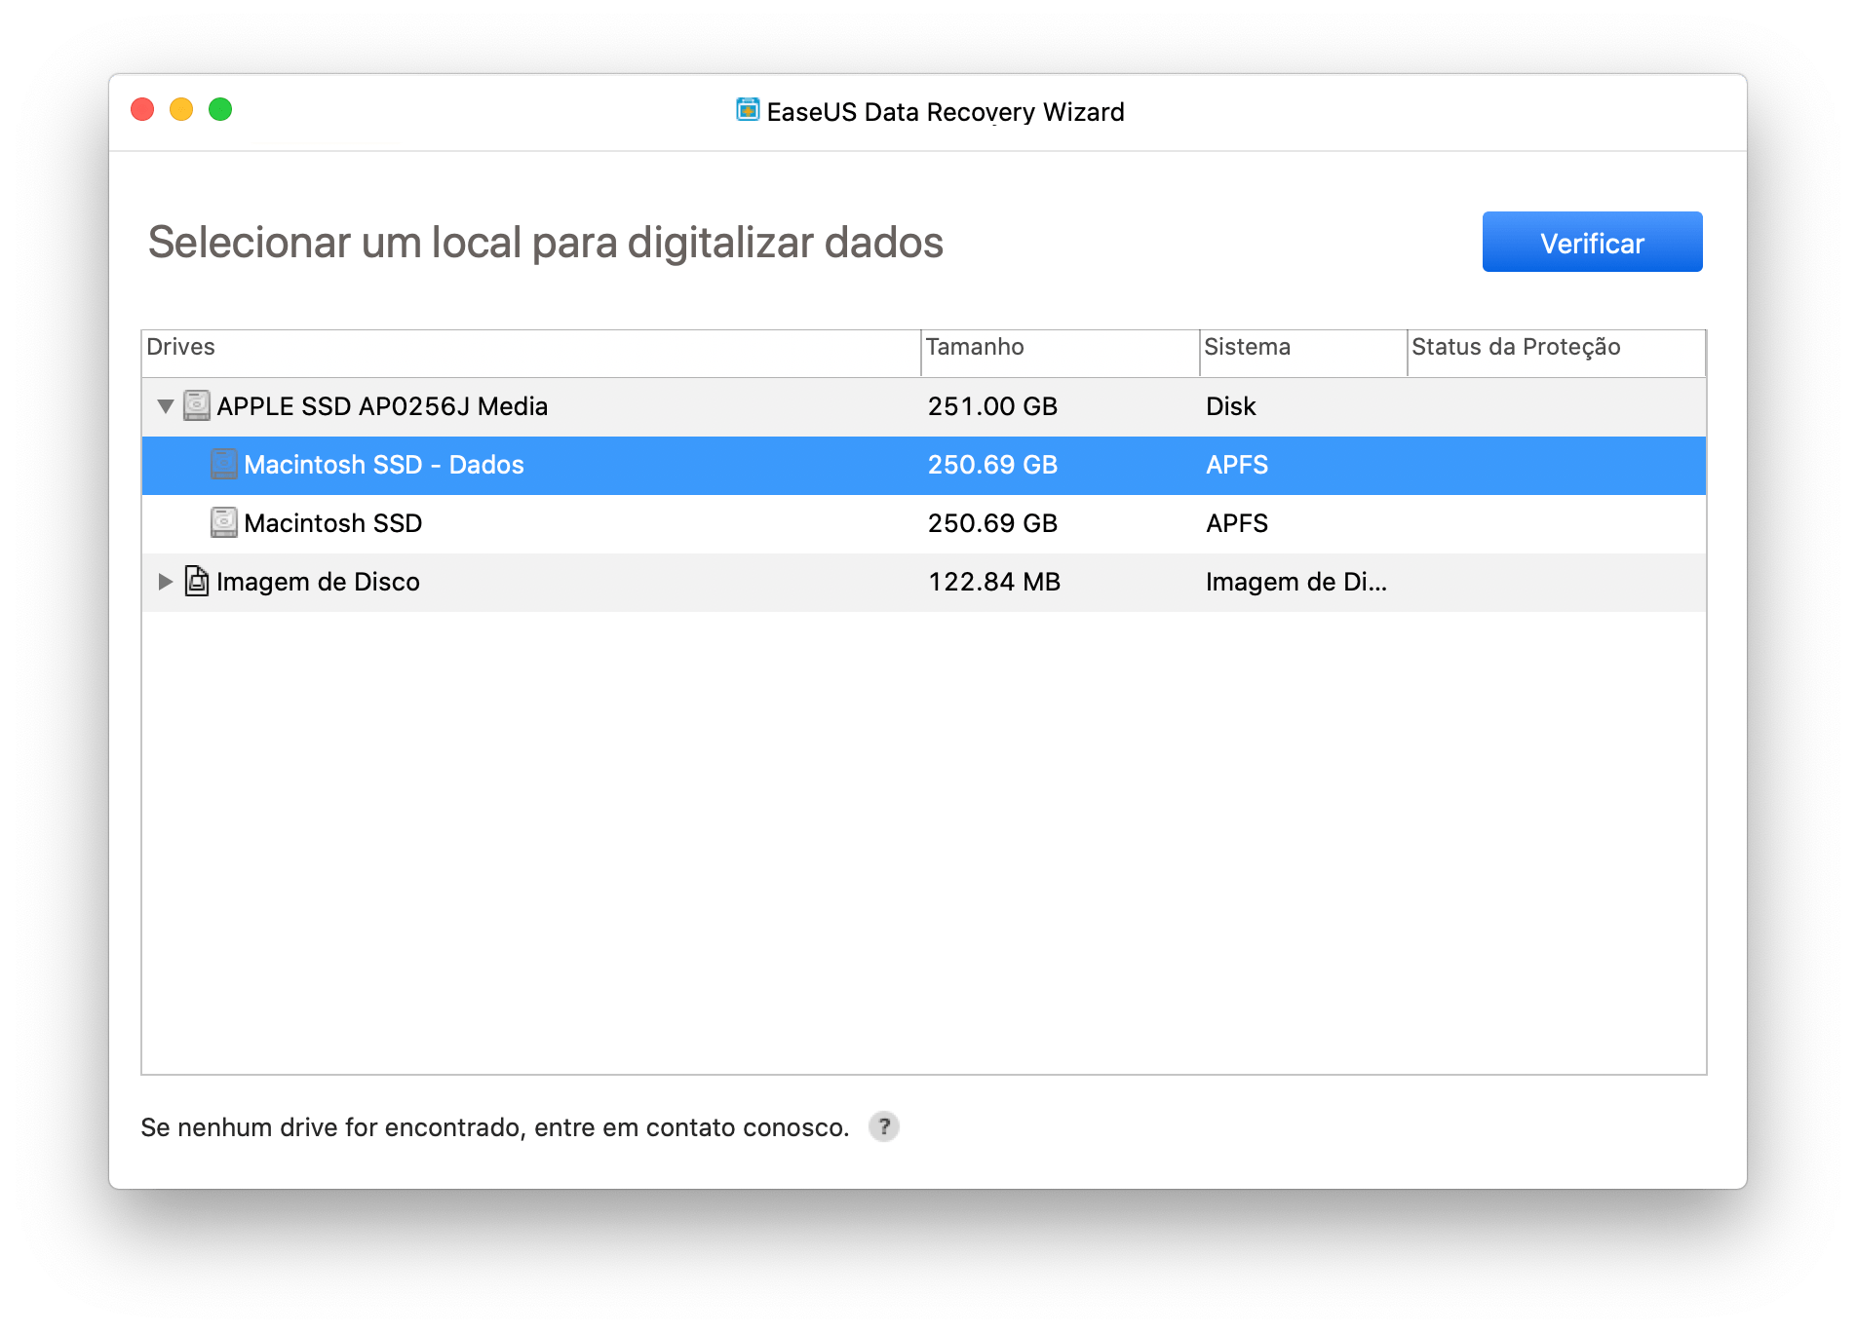Click the Status da Proteção column header
Image resolution: width=1856 pixels, height=1333 pixels.
click(1557, 353)
